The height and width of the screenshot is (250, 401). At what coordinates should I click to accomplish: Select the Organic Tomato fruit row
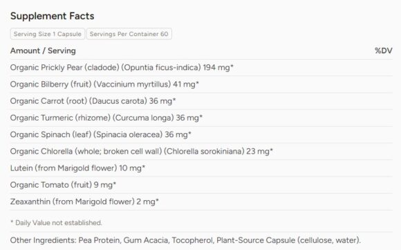[x=201, y=185]
